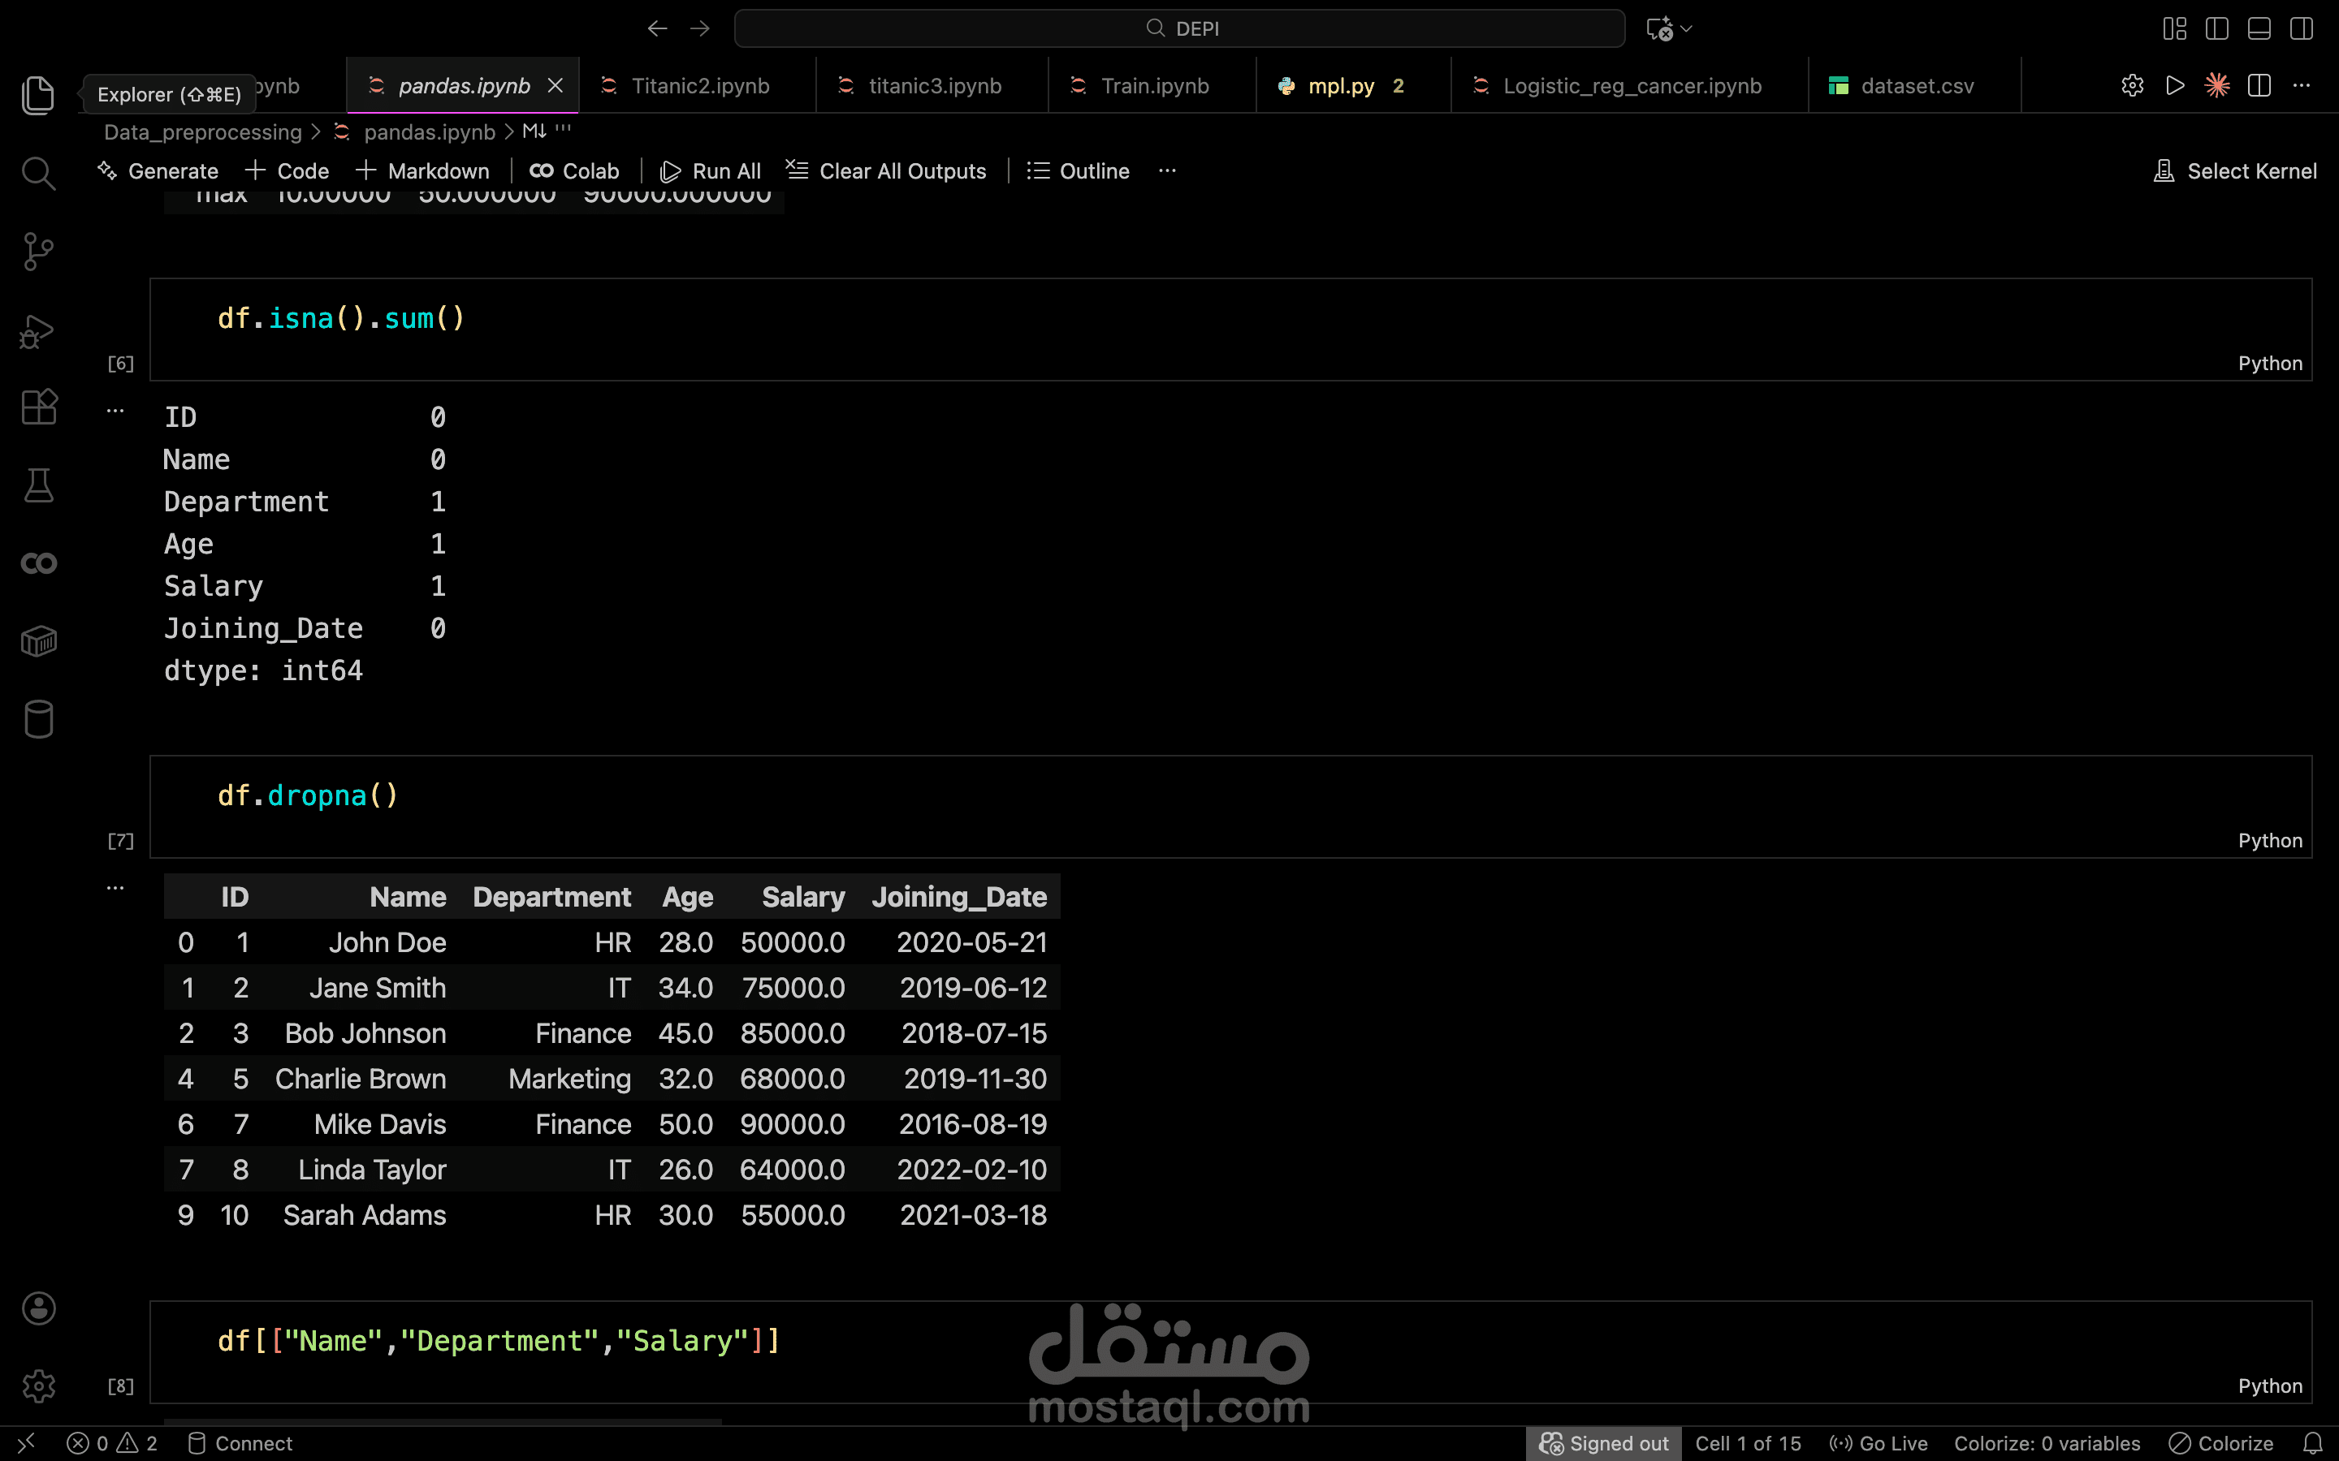The image size is (2339, 1461).
Task: Close the pandas.ipynb tab
Action: tap(555, 86)
